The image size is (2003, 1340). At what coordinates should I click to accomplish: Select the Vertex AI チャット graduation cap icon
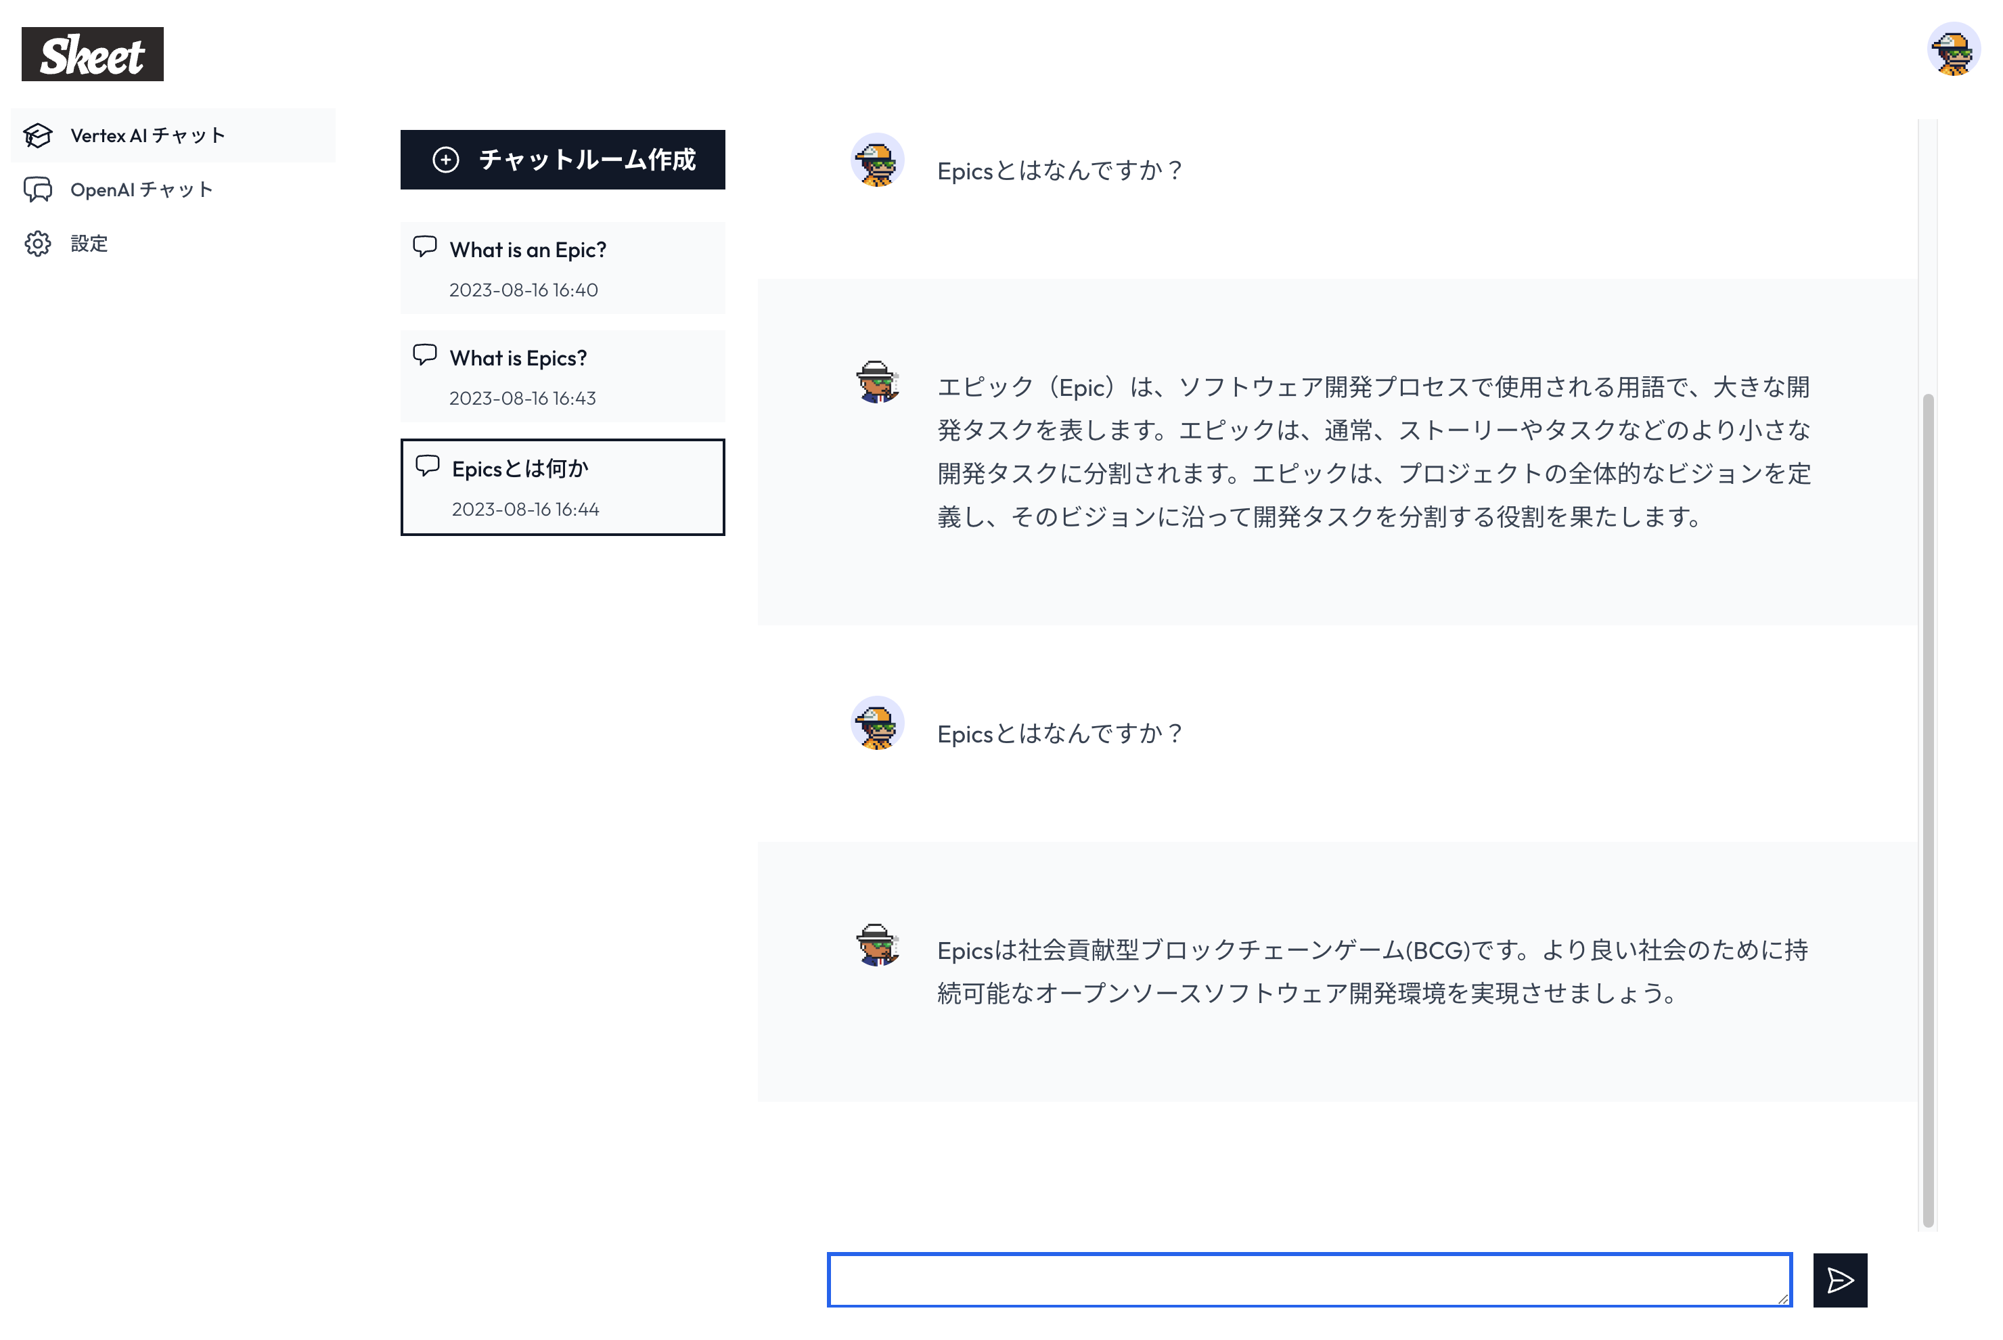[38, 134]
